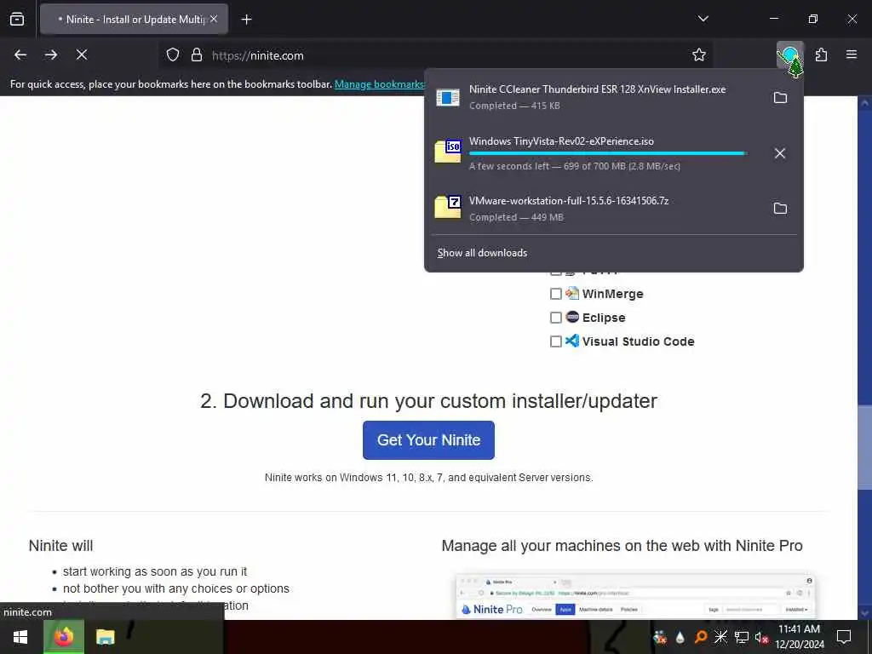872x654 pixels.
Task: Click the muted volume tray icon
Action: click(x=762, y=637)
